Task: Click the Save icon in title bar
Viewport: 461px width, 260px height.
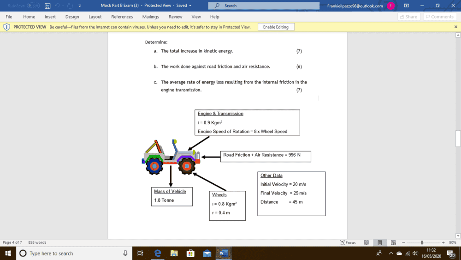Action: coord(47,6)
